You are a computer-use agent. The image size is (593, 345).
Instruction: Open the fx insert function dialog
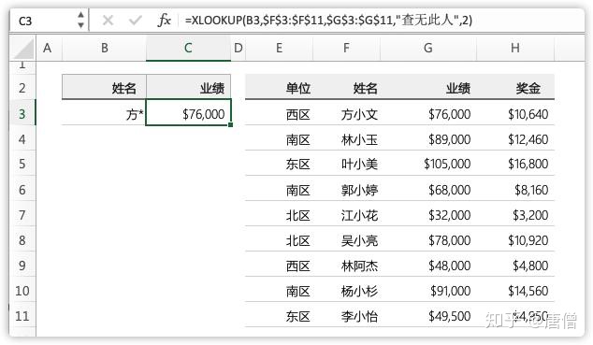click(x=164, y=20)
